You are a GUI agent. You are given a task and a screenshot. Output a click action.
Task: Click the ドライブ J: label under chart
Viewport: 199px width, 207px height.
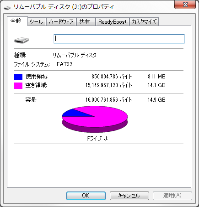click(x=97, y=139)
